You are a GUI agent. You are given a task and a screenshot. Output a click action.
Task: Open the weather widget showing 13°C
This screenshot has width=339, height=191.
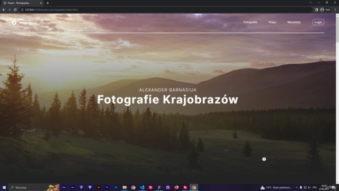(276, 187)
